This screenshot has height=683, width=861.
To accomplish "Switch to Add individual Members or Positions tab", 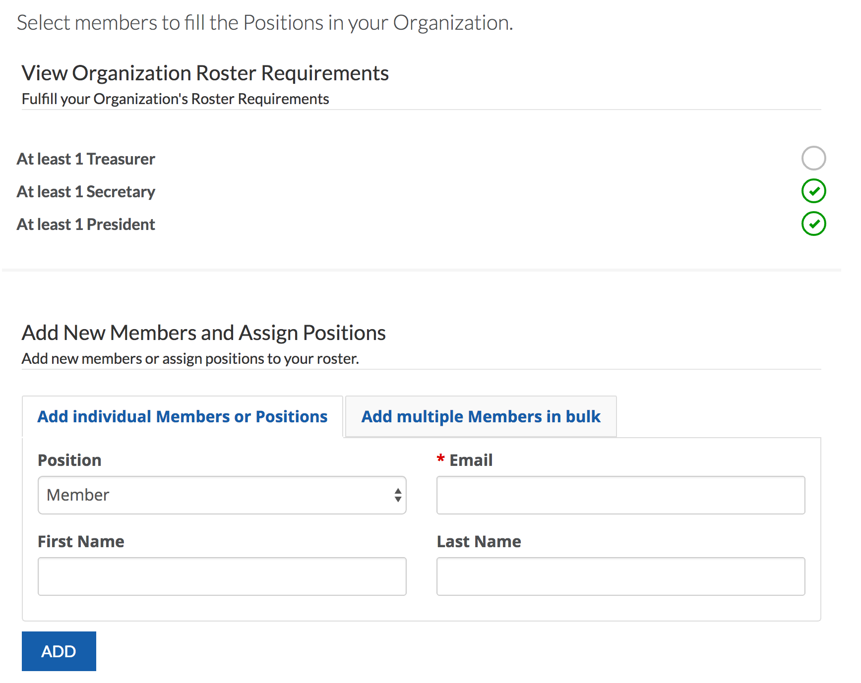I will pos(183,416).
